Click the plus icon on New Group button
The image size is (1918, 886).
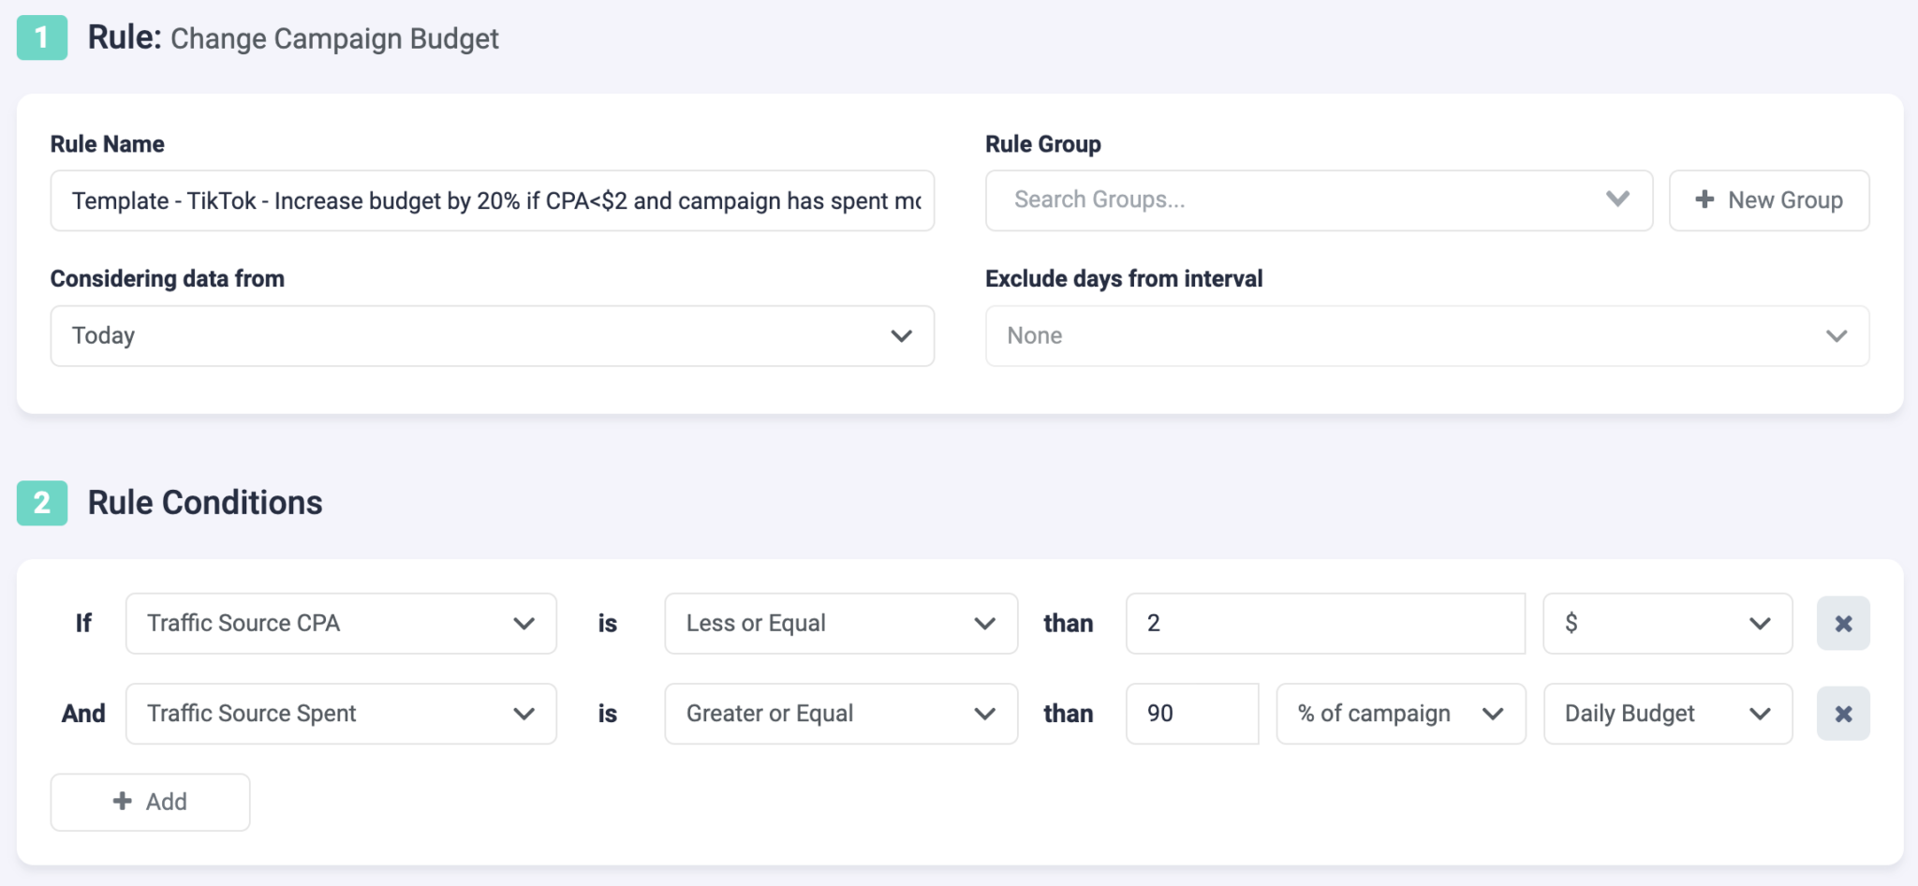pos(1703,199)
